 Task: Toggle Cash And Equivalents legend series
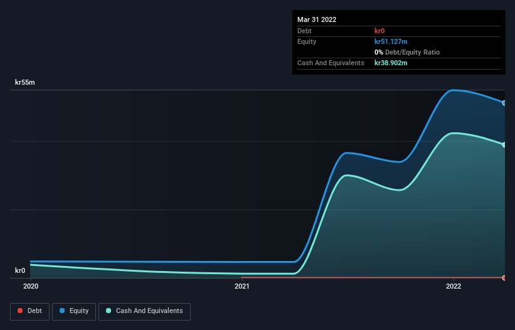coord(144,311)
